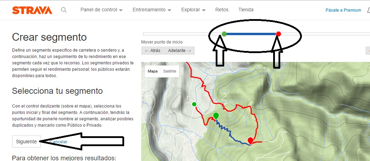Open the Strava home logo
Viewport: 370px width, 161px height.
32,10
